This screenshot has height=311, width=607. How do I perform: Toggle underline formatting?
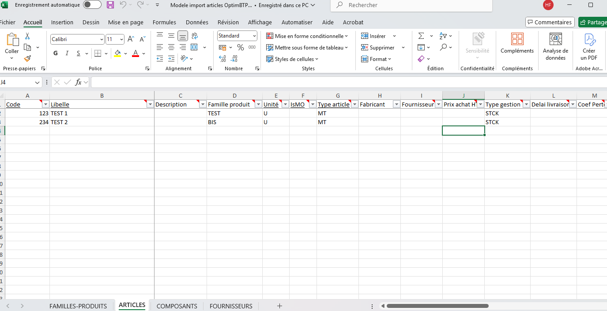(x=78, y=53)
